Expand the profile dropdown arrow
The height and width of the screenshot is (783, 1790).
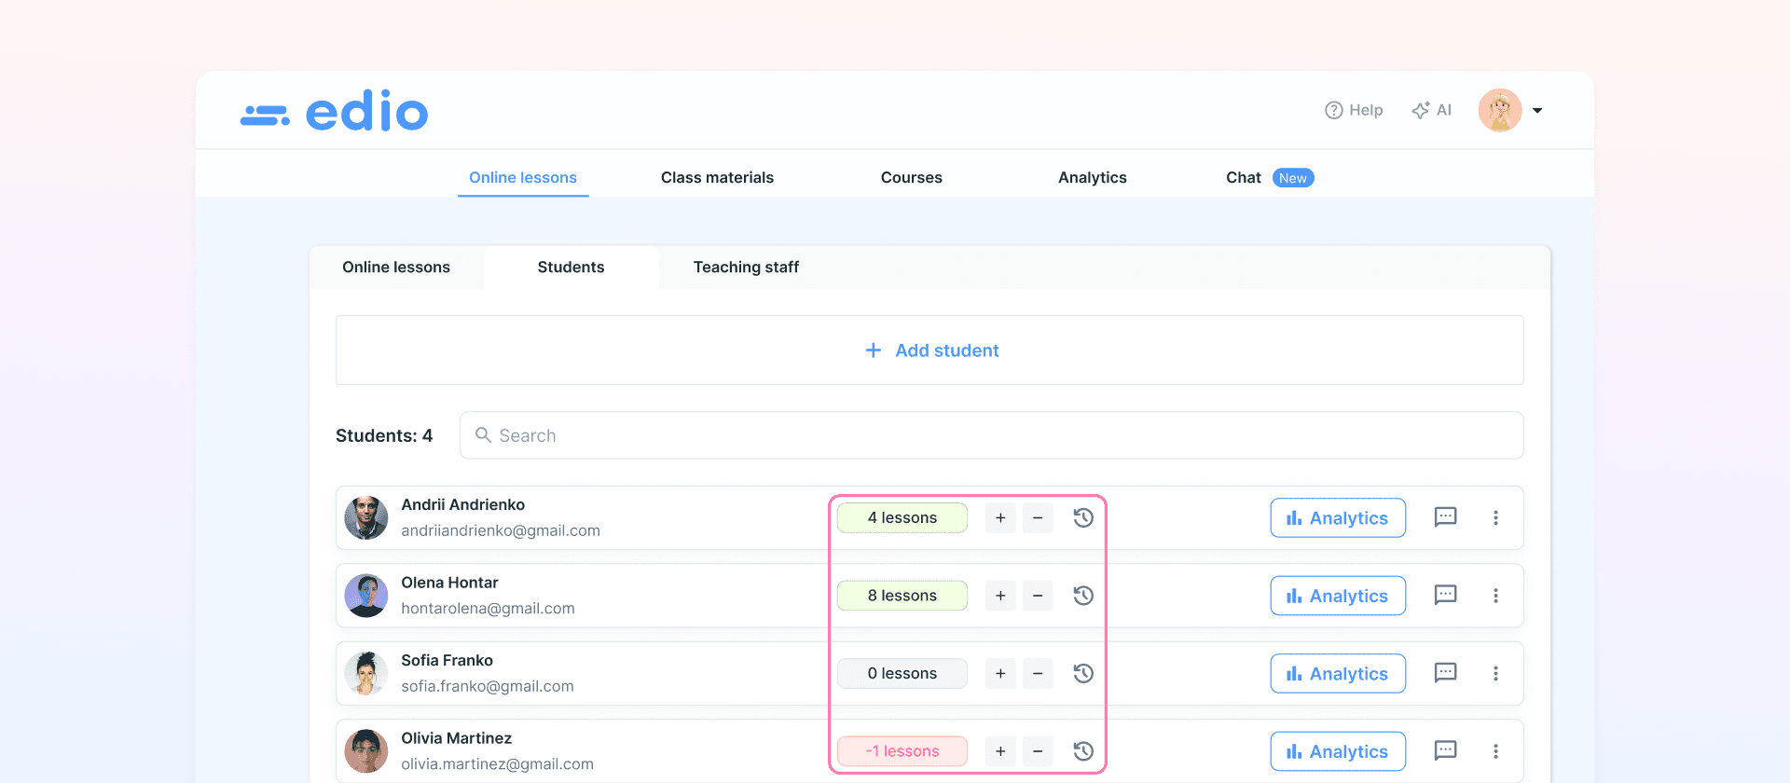[x=1537, y=110]
